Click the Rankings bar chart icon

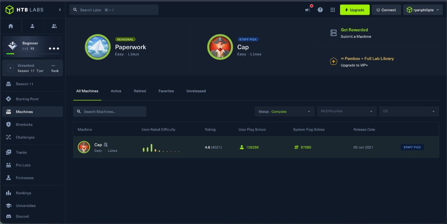point(9,193)
